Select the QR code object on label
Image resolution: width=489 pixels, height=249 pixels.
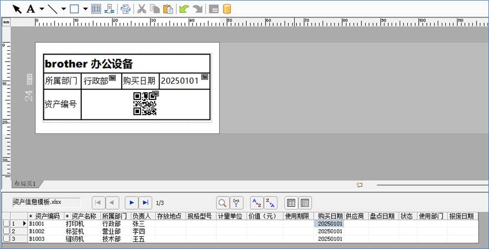[145, 104]
